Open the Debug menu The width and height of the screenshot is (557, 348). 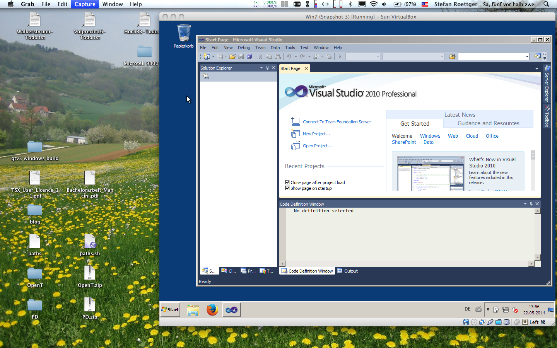244,48
